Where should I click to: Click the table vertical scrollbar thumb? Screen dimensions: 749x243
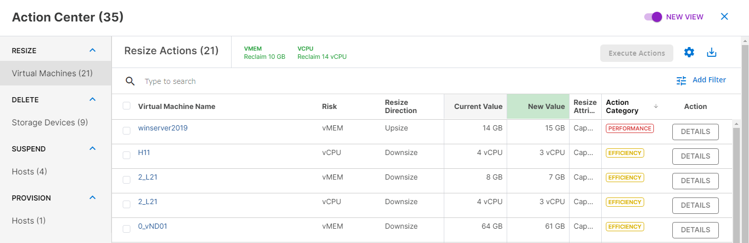tap(736, 185)
